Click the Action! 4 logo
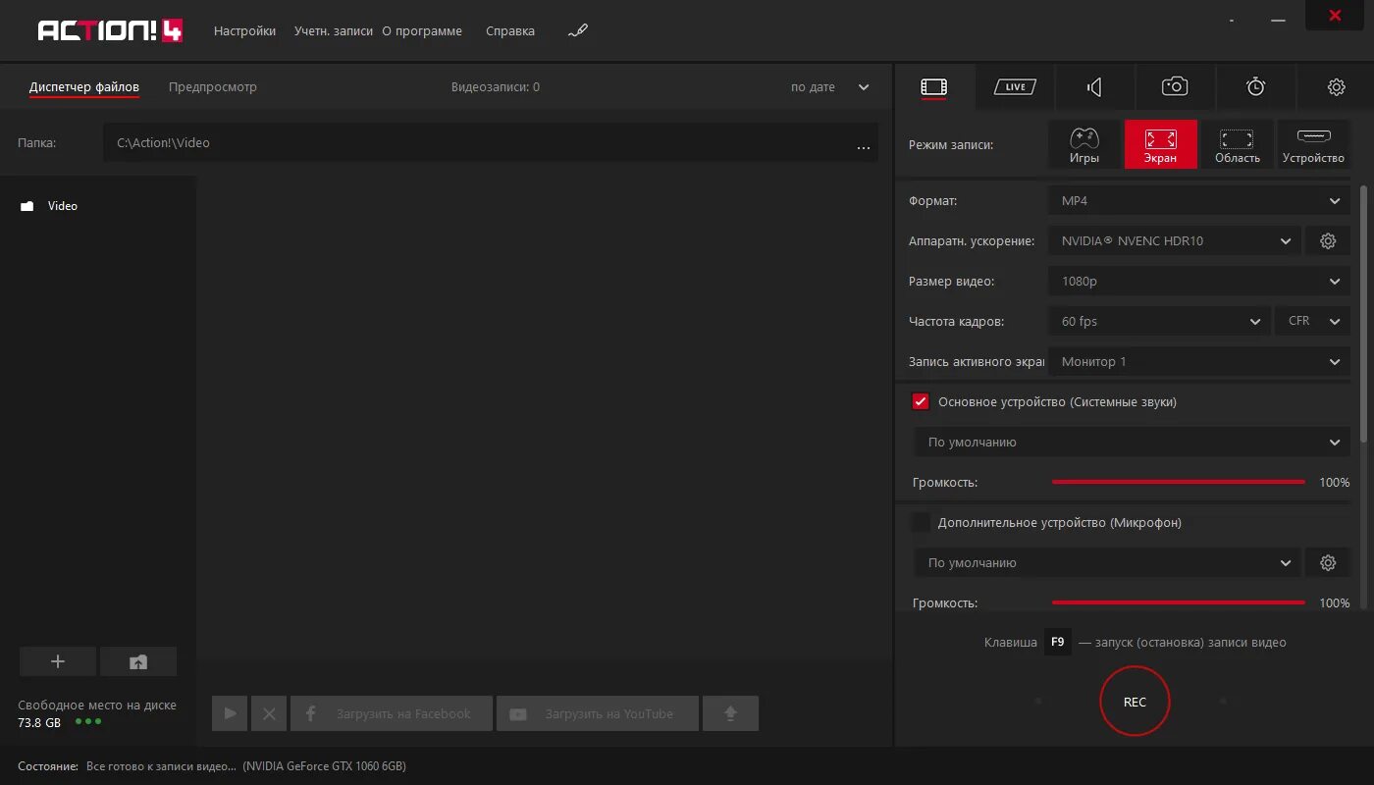This screenshot has height=785, width=1374. (110, 30)
